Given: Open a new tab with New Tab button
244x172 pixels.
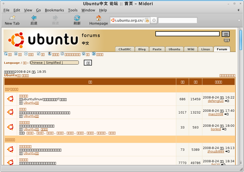Looking at the screenshot, I should (12, 20).
